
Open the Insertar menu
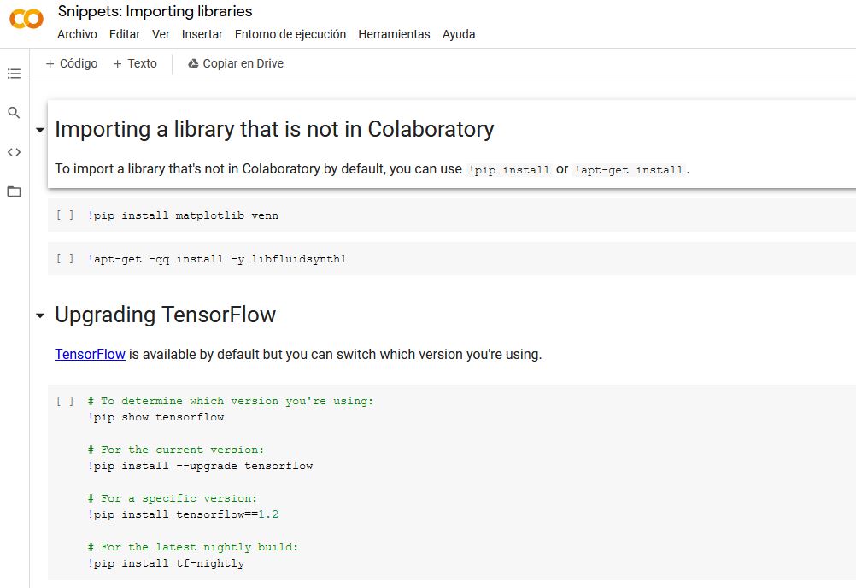pos(202,34)
